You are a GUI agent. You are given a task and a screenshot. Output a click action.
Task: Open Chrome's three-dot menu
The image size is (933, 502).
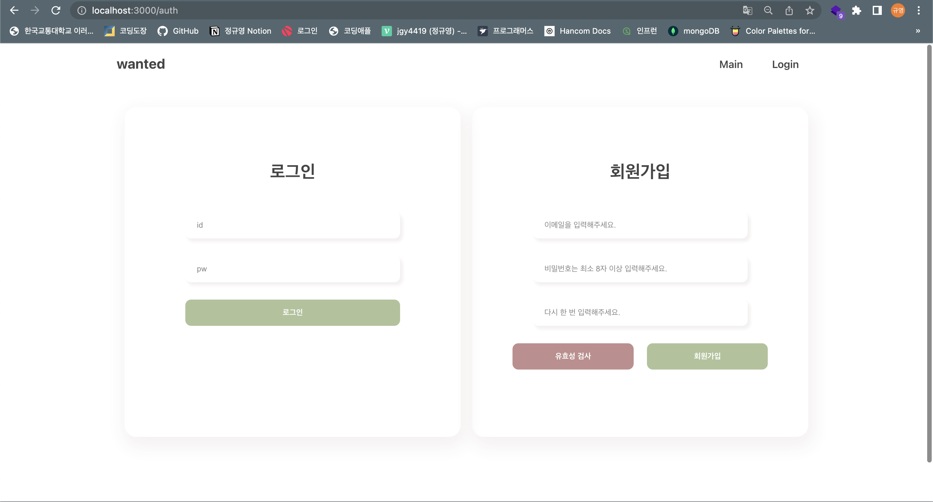click(919, 10)
